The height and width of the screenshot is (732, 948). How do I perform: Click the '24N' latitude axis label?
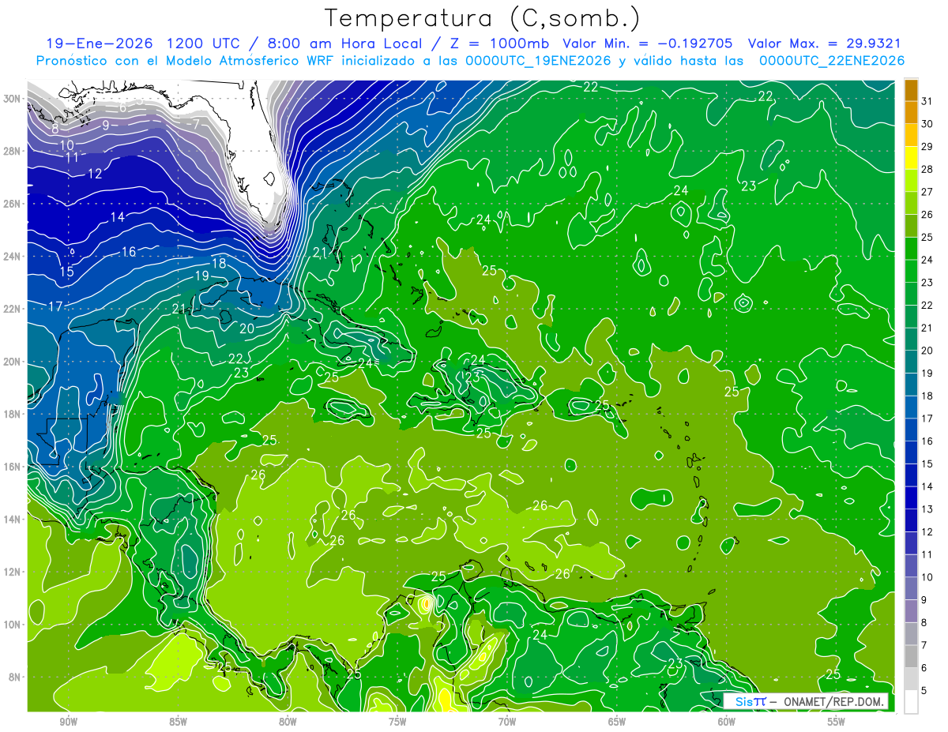[13, 257]
